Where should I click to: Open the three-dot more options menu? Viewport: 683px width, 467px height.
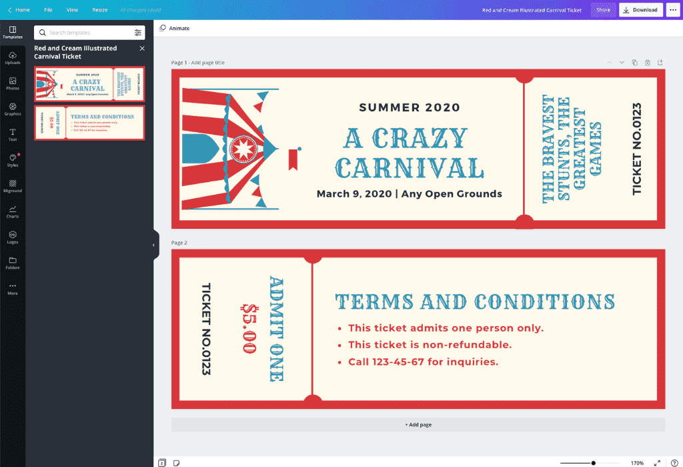[x=672, y=10]
